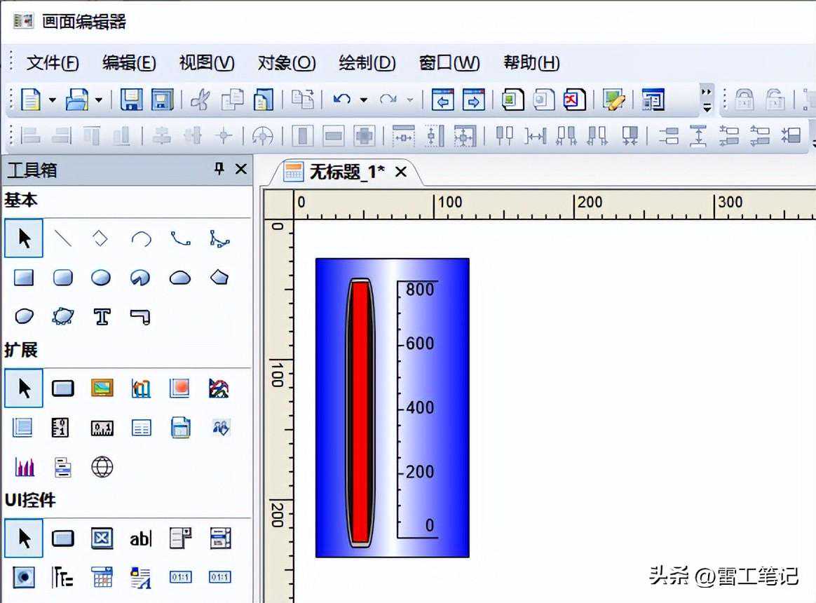Choose the text T tool in toolbox

pyautogui.click(x=102, y=317)
